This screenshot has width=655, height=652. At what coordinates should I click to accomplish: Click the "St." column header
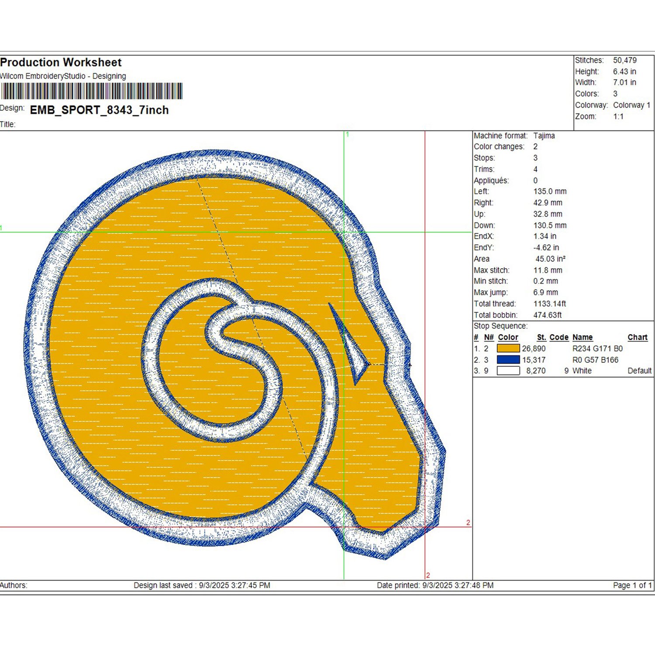tap(541, 338)
